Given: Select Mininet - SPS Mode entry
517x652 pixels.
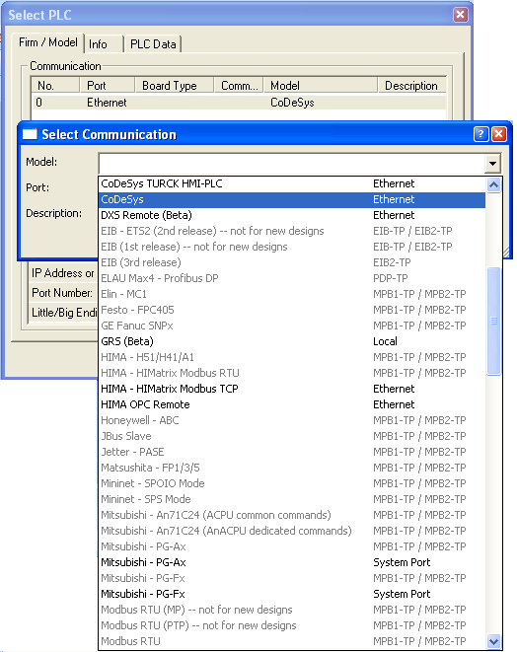Looking at the screenshot, I should [x=292, y=499].
